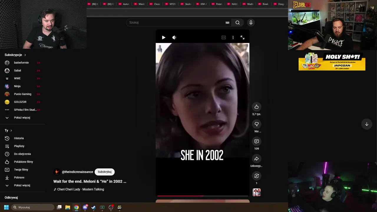Start voice search with the microphone
377x212 pixels.
tap(251, 22)
